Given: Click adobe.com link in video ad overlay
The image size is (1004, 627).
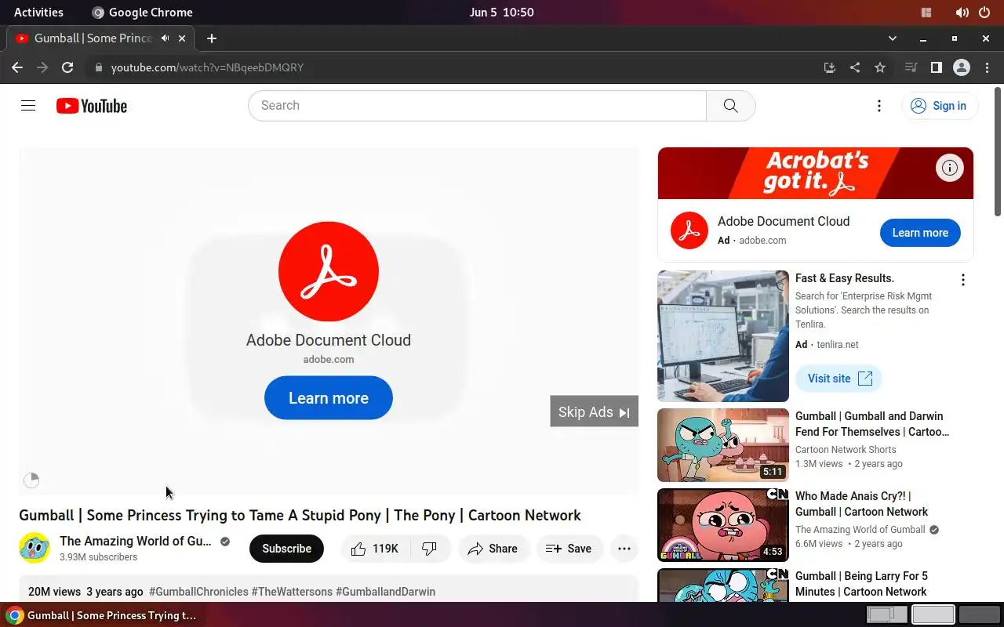Looking at the screenshot, I should [329, 359].
